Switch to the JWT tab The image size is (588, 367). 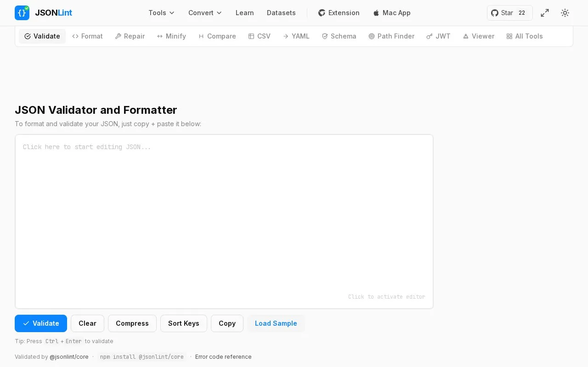(438, 36)
